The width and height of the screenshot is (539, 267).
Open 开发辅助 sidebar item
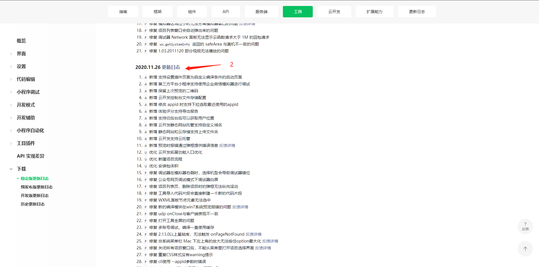26,118
